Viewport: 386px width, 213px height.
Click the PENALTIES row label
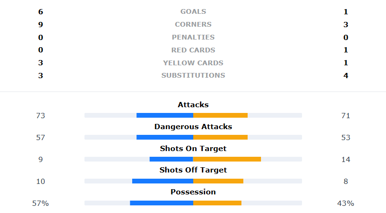click(193, 37)
